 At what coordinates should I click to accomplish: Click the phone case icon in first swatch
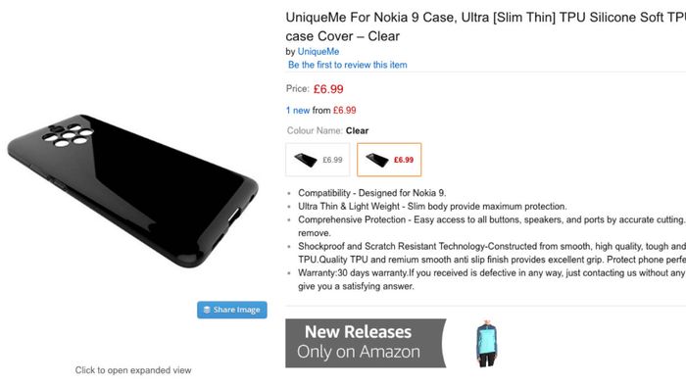pos(306,160)
